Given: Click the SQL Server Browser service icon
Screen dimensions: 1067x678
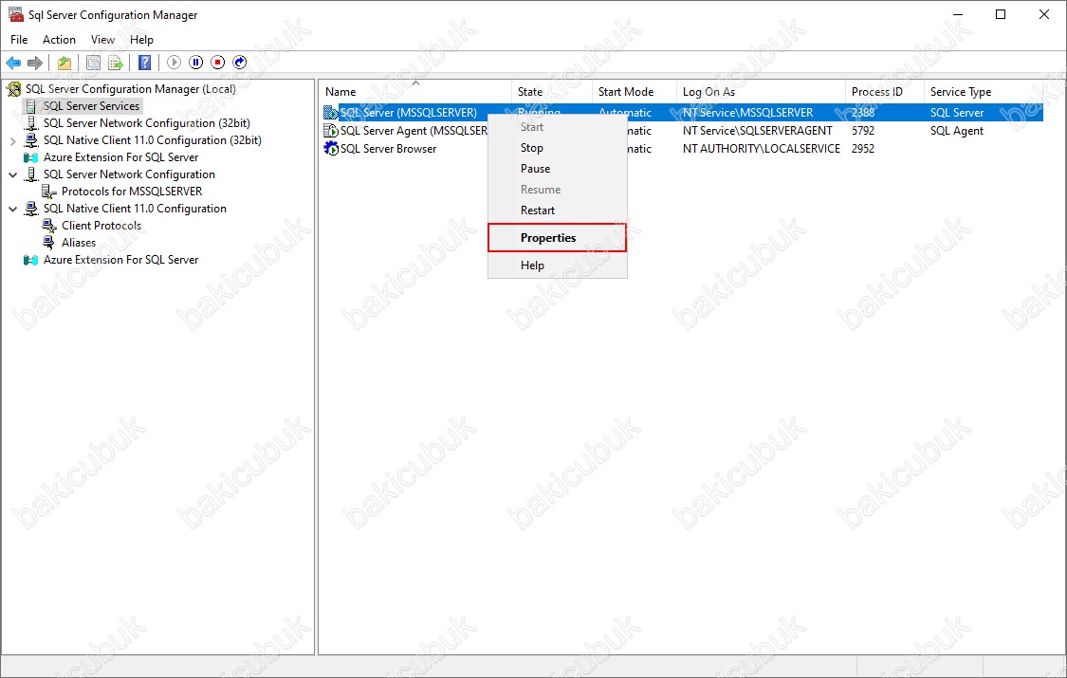Looking at the screenshot, I should (x=331, y=149).
